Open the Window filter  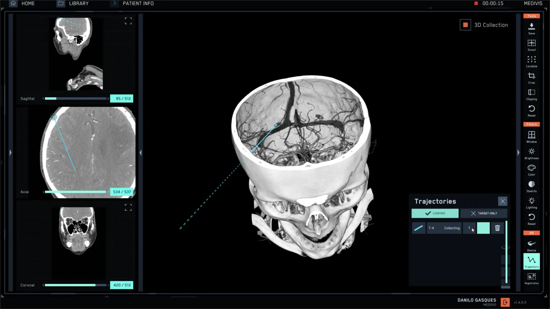tap(531, 135)
